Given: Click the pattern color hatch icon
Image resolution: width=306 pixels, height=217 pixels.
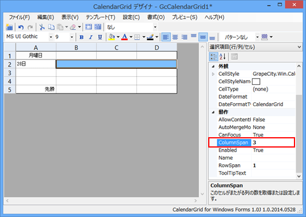Looking at the screenshot, I should 265,37.
